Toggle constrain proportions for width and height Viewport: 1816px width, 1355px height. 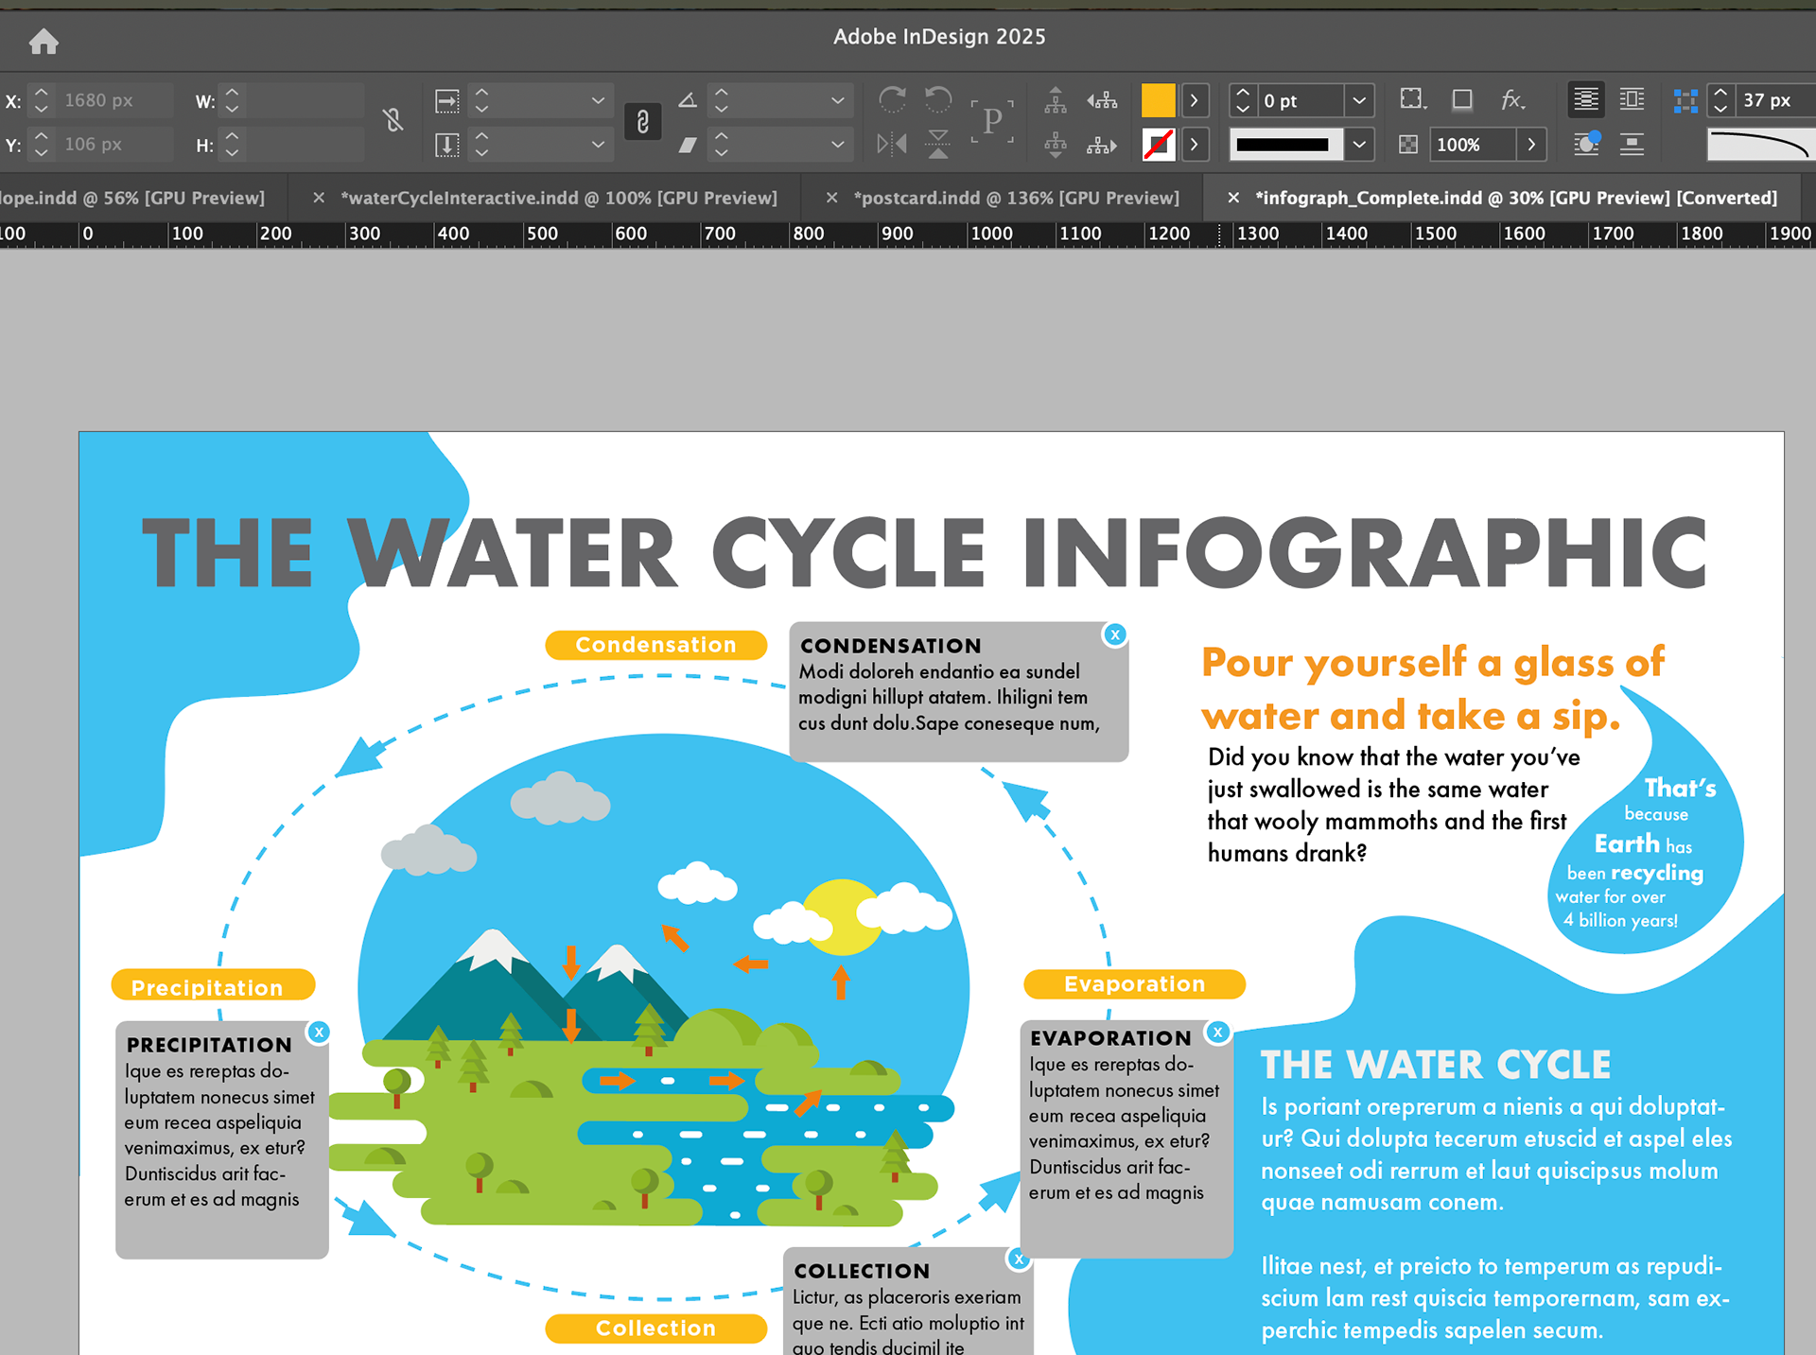393,120
